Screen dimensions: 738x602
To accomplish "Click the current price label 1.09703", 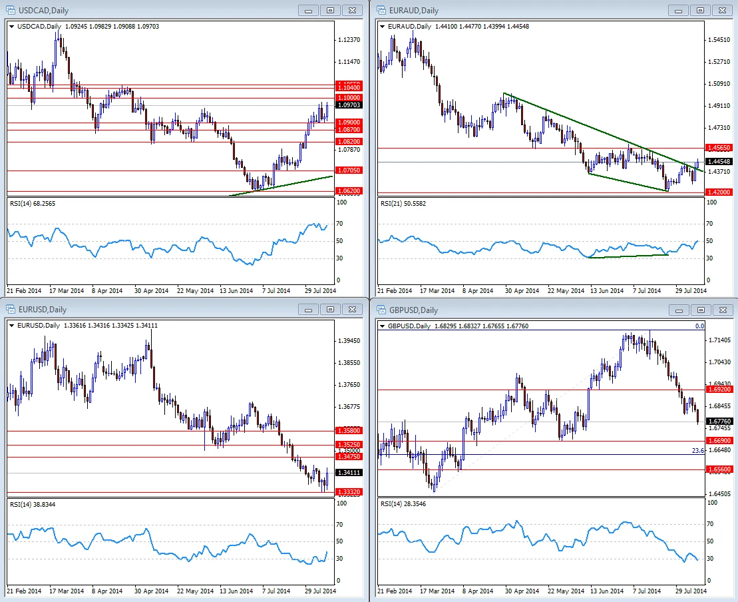I will [349, 105].
